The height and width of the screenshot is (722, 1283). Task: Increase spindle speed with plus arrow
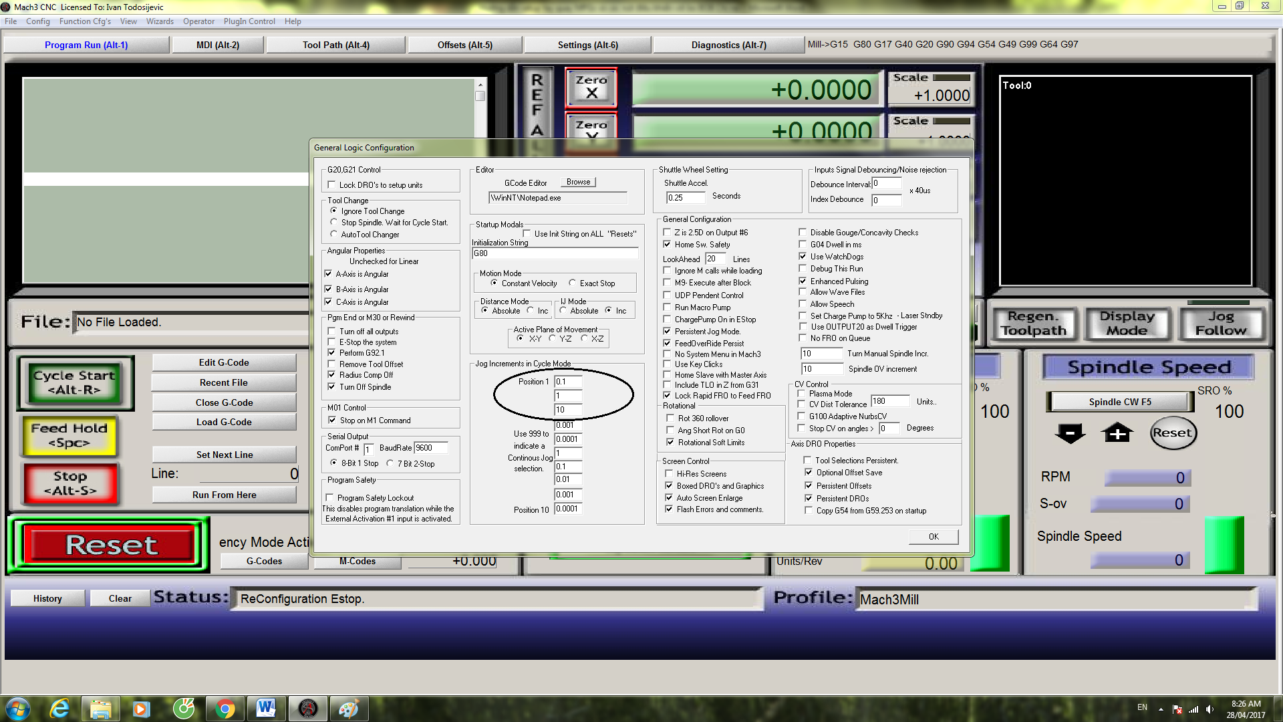coord(1117,433)
